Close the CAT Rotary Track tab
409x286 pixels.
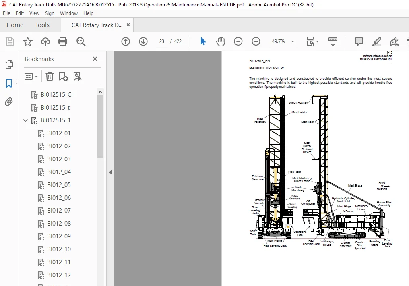(128, 25)
